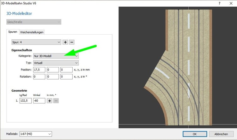
Task: Click the Eigenschaften section label
Action: (x=21, y=50)
